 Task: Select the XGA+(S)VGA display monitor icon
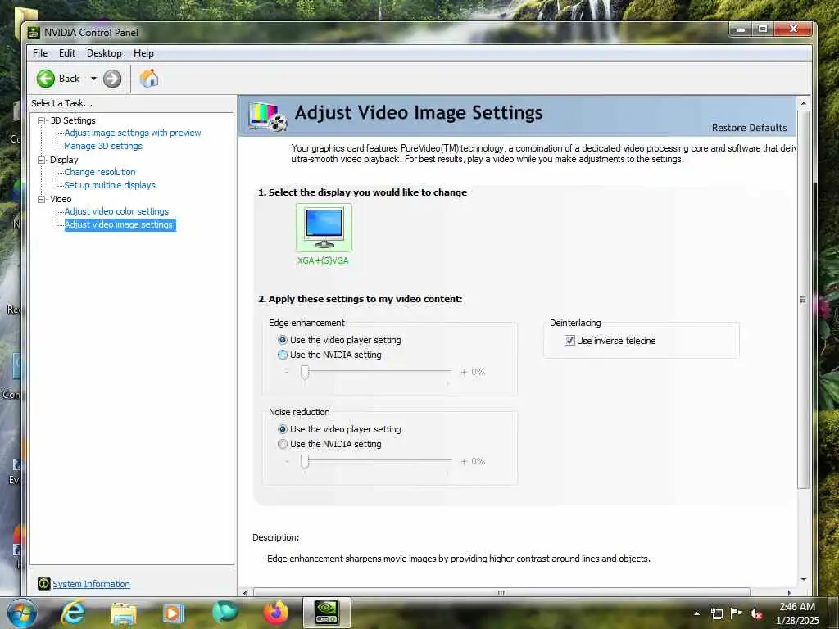tap(324, 228)
